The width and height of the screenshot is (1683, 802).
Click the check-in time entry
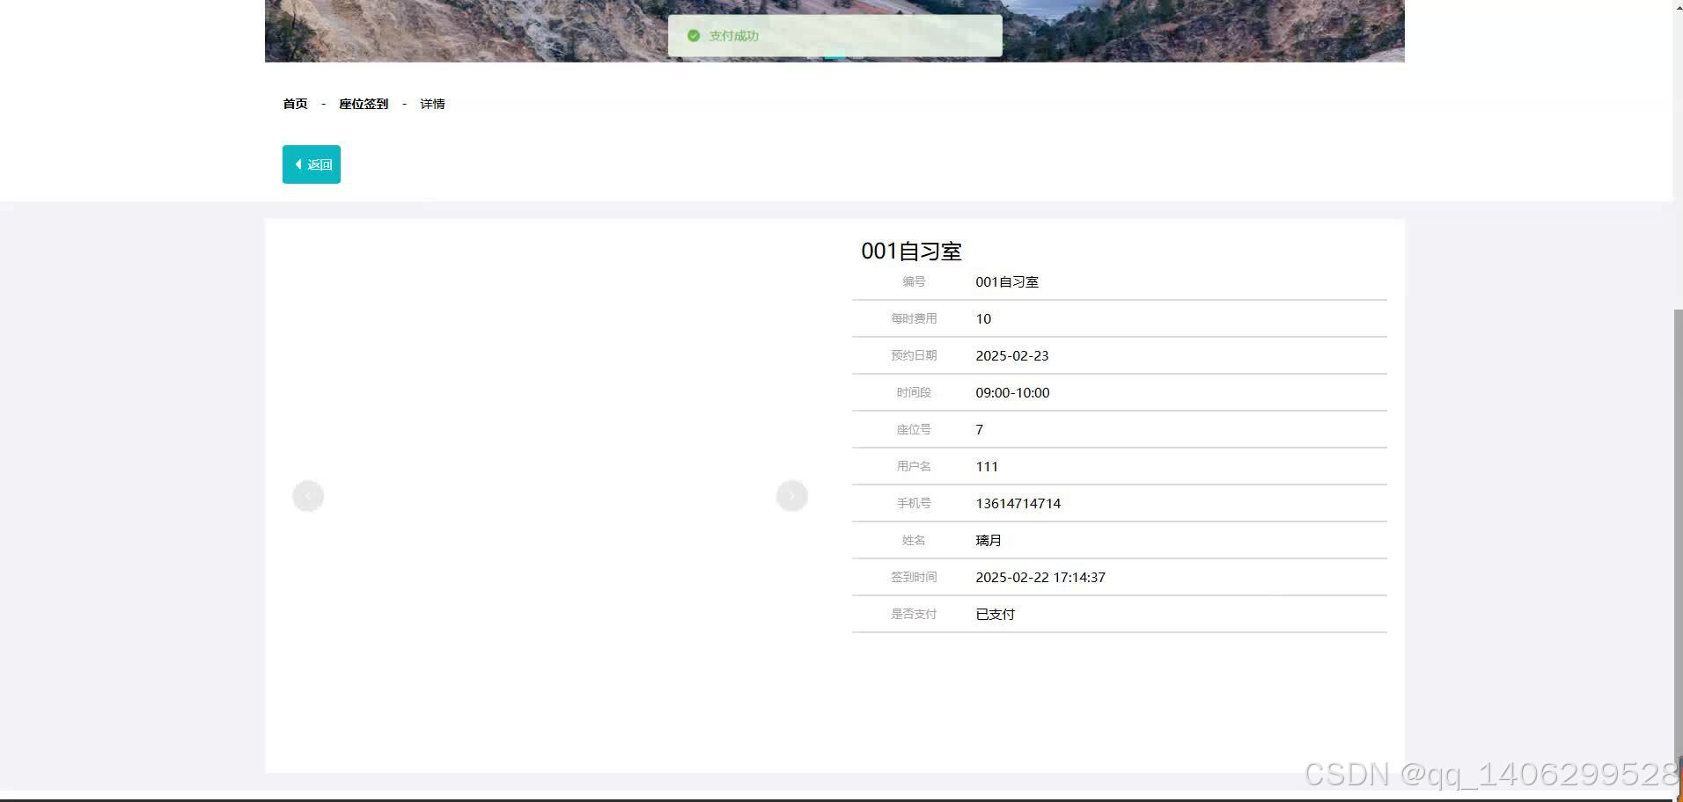tap(1040, 577)
